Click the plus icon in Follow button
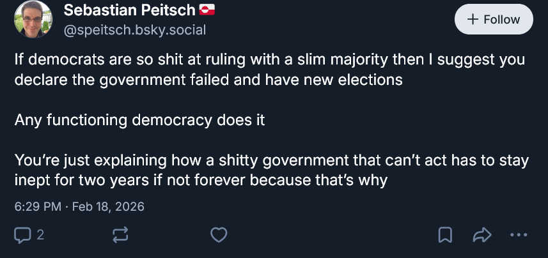The height and width of the screenshot is (258, 548). (473, 19)
